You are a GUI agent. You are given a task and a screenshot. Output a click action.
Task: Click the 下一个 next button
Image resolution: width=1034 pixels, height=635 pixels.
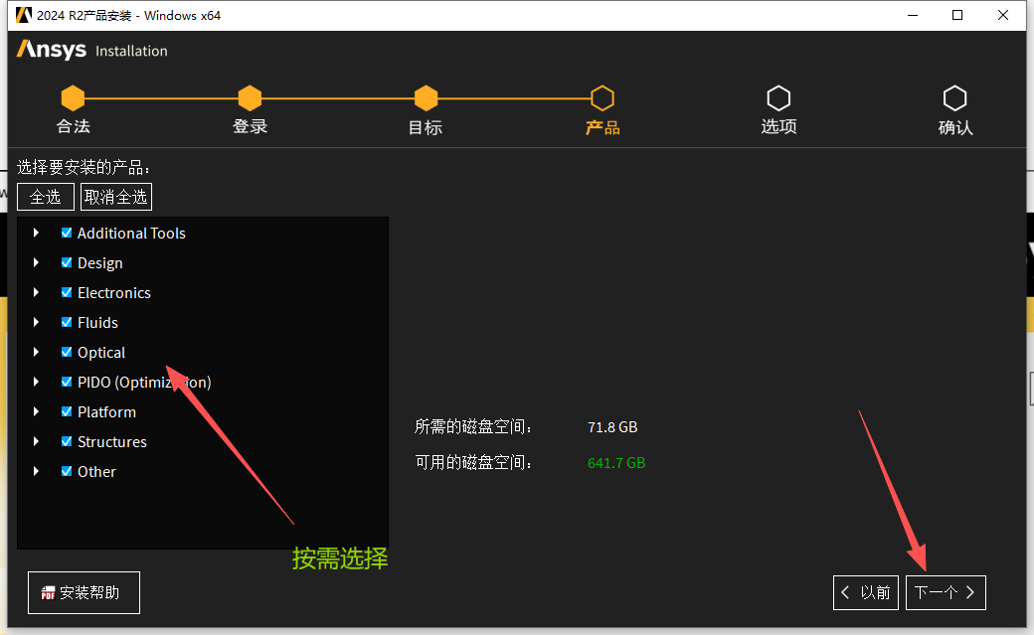(945, 592)
